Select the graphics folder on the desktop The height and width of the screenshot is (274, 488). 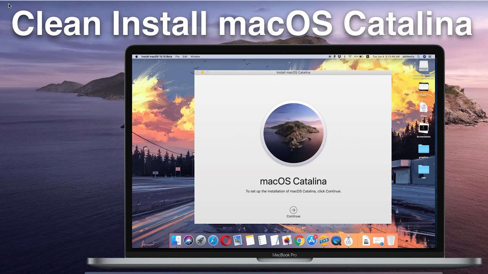coord(424,149)
